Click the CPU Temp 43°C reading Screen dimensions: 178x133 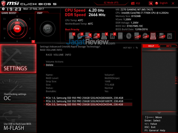(x=74, y=20)
